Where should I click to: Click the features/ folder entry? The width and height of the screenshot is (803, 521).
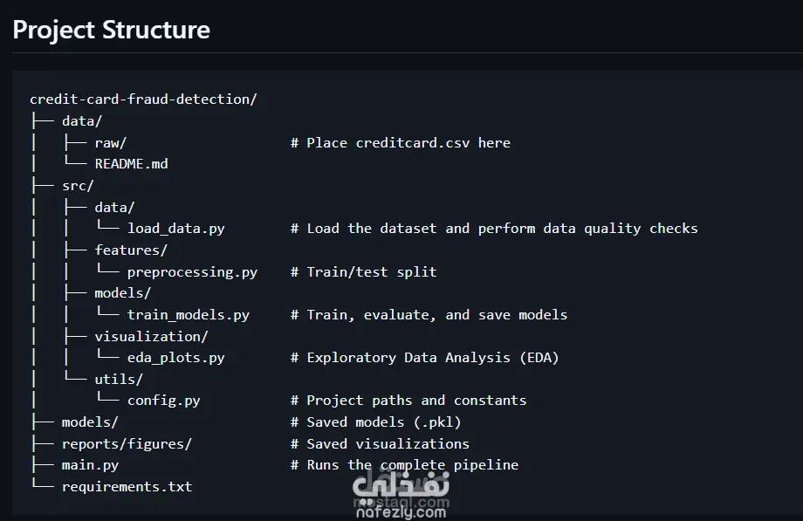(131, 250)
